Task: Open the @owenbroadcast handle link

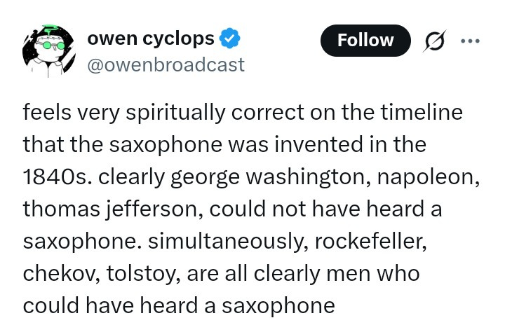Action: [166, 64]
